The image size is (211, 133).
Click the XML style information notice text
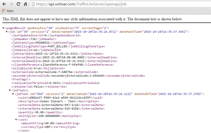[x=93, y=19]
